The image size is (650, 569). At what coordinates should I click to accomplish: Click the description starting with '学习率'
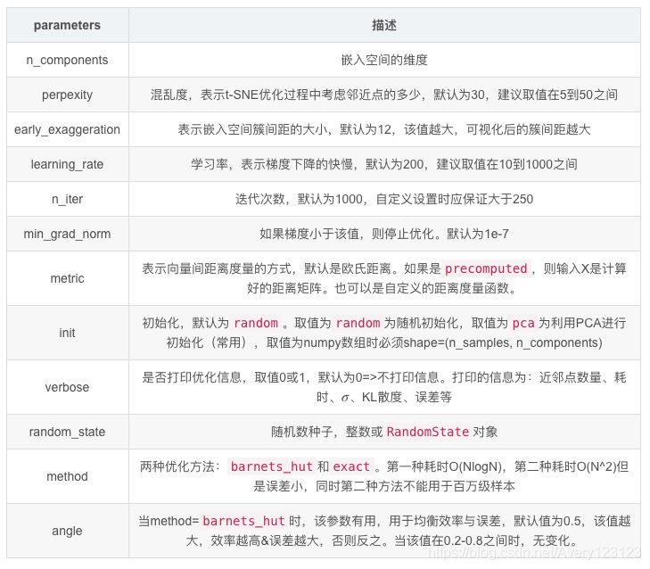coord(384,165)
